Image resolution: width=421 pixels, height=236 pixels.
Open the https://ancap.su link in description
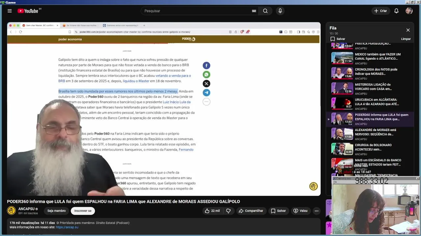click(x=67, y=227)
